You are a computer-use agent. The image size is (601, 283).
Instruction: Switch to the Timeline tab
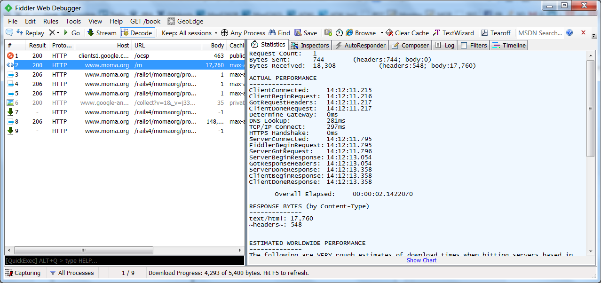click(x=509, y=45)
